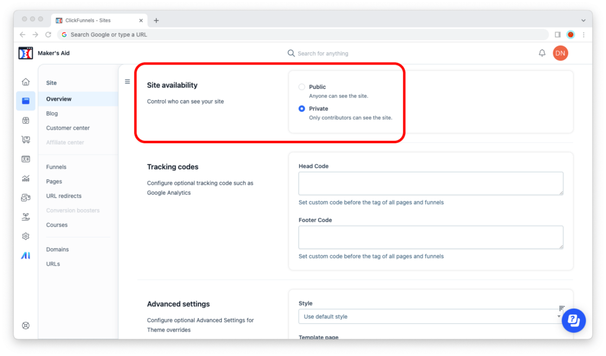Open URL redirects in the Site menu
This screenshot has height=356, width=606.
(x=64, y=196)
